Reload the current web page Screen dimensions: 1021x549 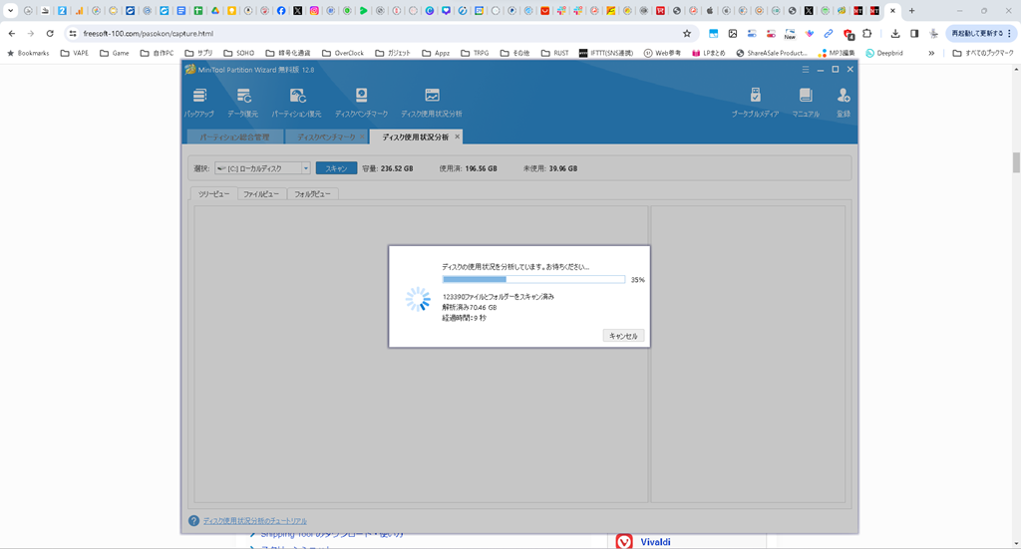[x=50, y=33]
